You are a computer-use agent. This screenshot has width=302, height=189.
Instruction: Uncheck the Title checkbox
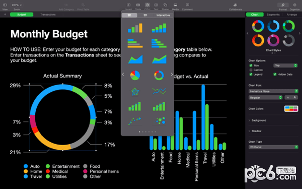(x=251, y=66)
